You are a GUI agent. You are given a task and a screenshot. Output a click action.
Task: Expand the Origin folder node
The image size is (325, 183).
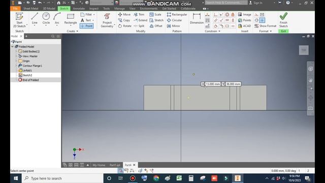[16, 61]
